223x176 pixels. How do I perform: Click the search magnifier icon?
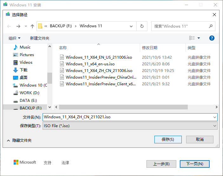point(211,26)
